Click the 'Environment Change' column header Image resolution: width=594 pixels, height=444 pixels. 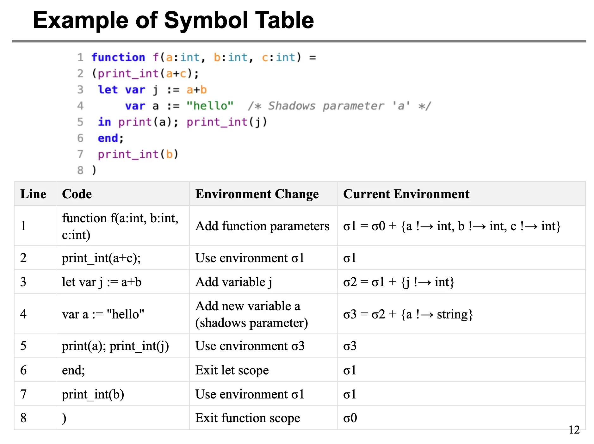pyautogui.click(x=257, y=194)
